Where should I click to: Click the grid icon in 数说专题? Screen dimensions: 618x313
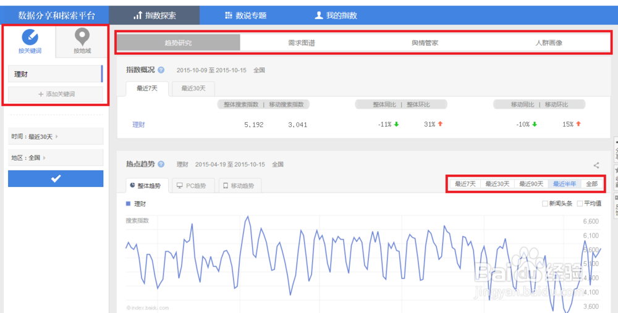point(229,15)
